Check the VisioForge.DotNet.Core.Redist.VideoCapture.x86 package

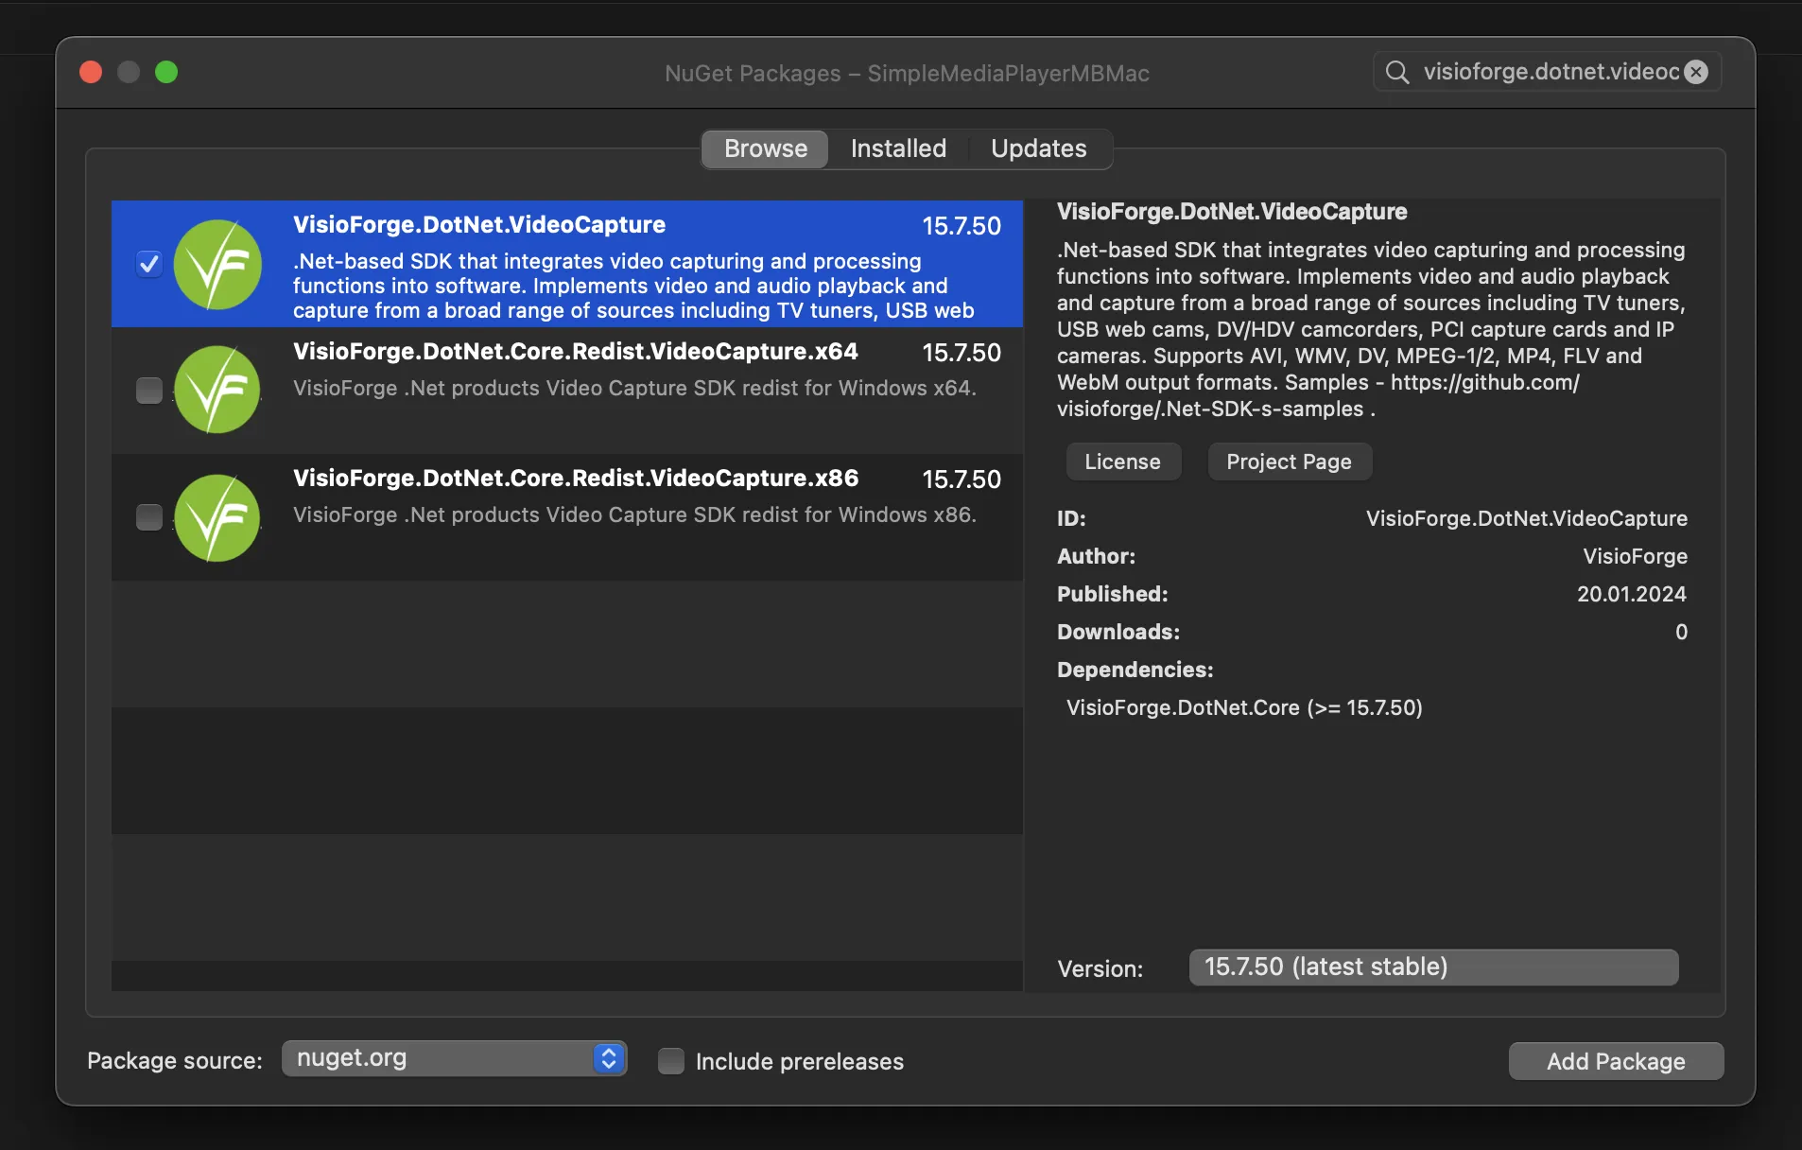tap(148, 517)
